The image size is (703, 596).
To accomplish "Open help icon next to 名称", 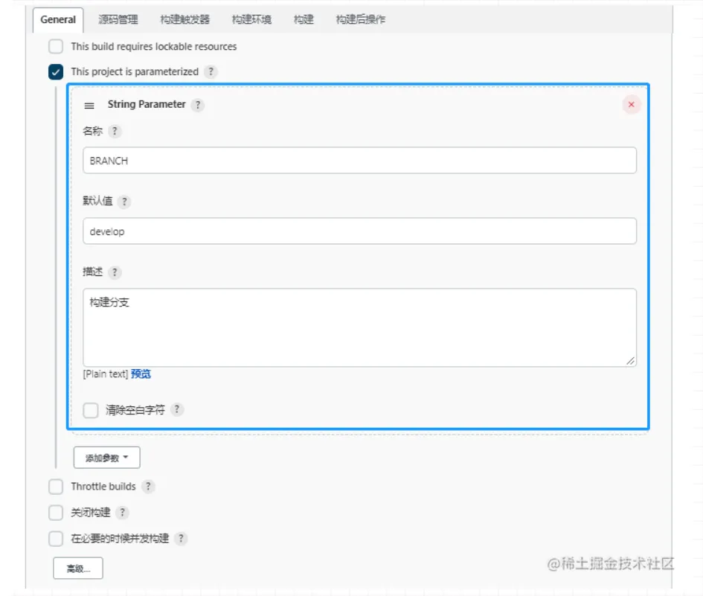I will pos(115,132).
